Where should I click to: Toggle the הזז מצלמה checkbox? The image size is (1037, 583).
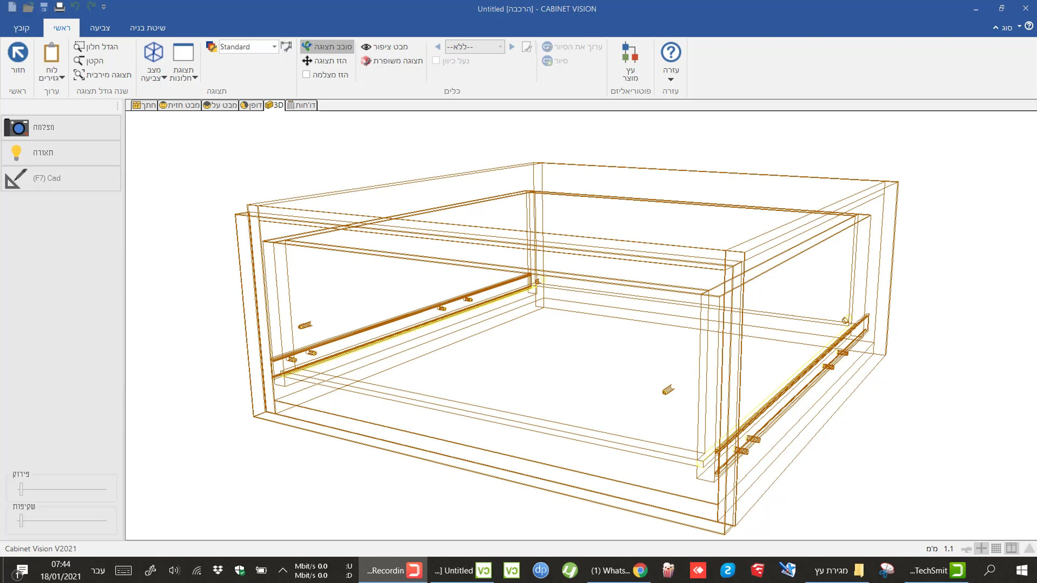click(306, 74)
